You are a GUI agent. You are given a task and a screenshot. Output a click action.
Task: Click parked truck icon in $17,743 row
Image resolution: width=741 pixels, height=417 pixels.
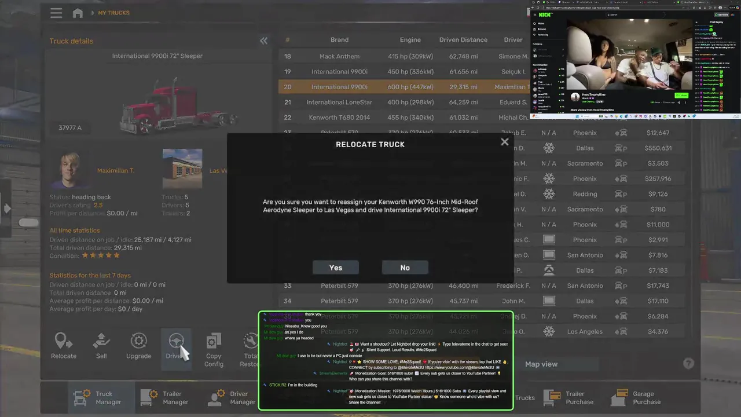pyautogui.click(x=621, y=286)
